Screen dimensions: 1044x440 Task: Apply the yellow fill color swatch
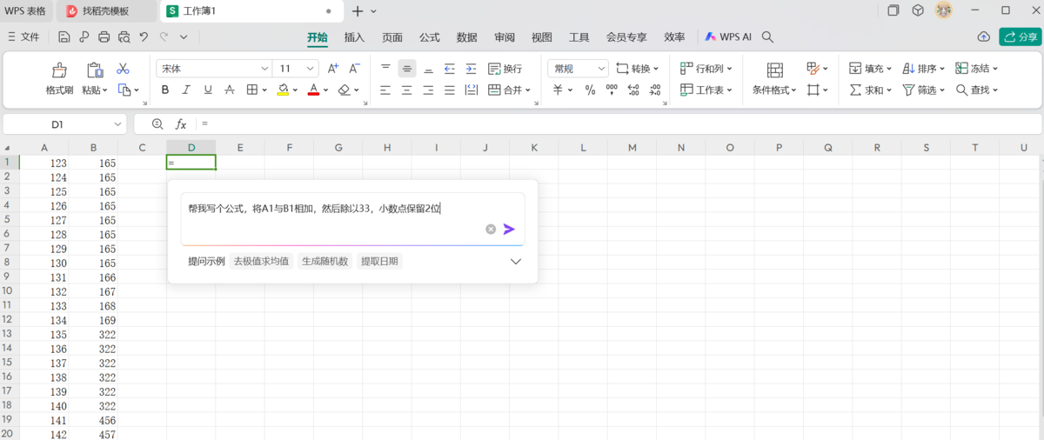point(283,90)
